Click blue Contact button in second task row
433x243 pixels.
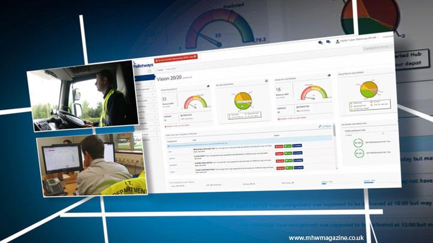pos(297,153)
